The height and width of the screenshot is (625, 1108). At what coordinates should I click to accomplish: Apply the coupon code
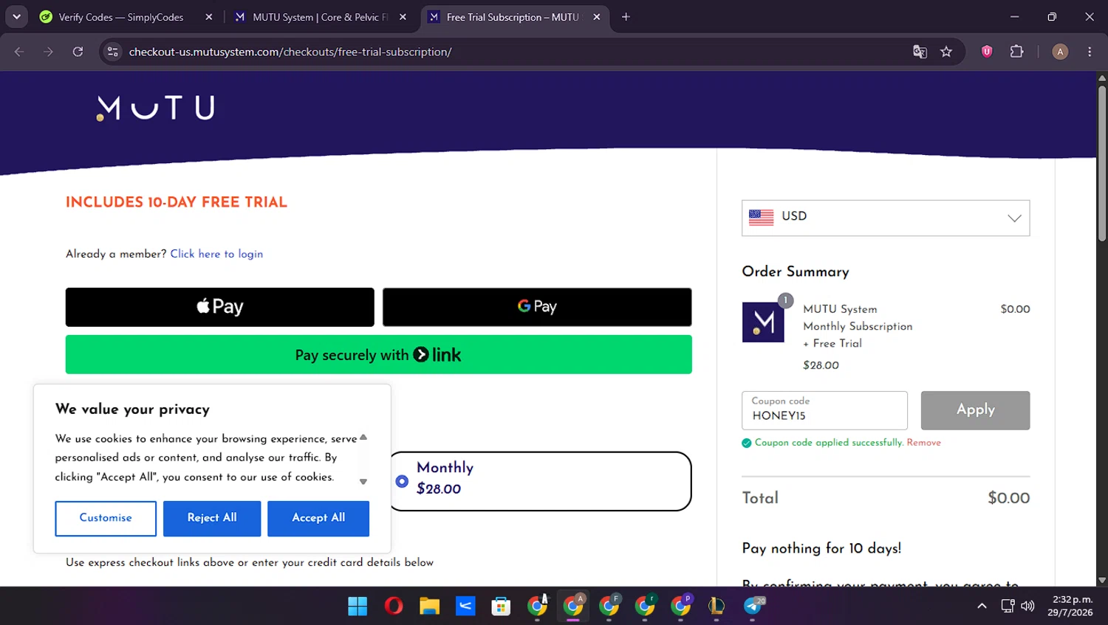click(975, 410)
